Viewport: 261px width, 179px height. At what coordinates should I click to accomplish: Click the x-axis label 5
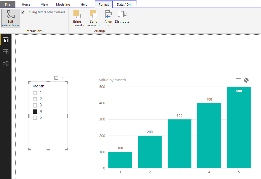239,172
